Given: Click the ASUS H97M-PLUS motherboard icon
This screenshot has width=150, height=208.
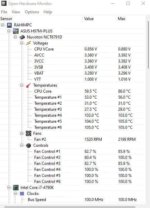Looking at the screenshot, I should point(16,31).
